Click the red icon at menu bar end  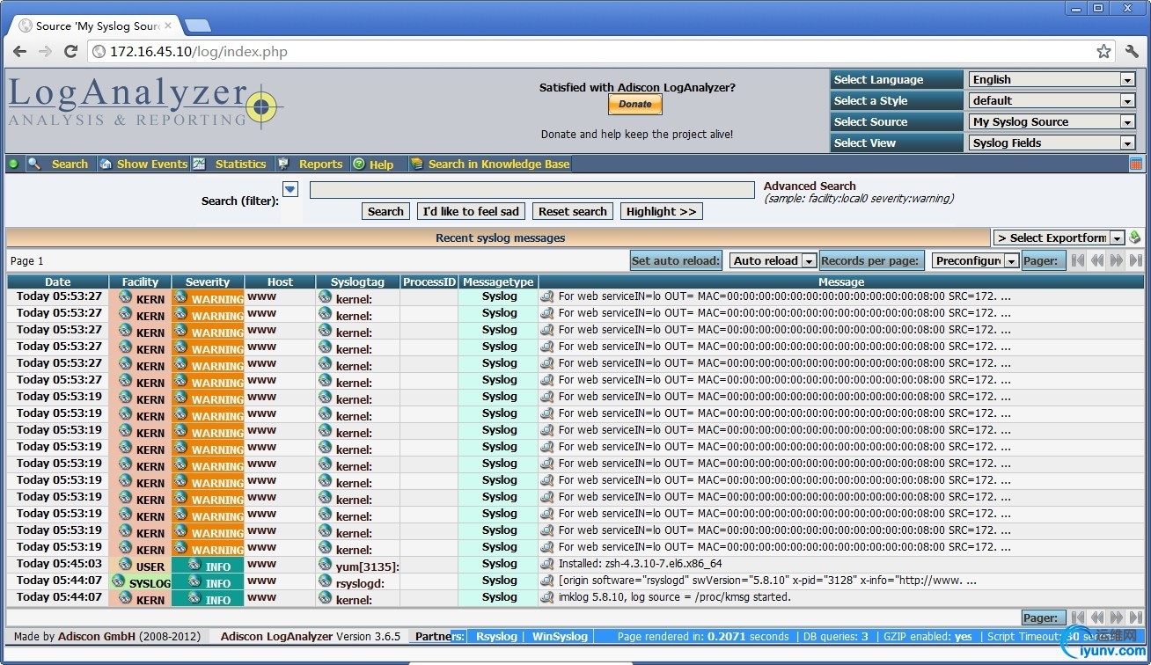1136,164
